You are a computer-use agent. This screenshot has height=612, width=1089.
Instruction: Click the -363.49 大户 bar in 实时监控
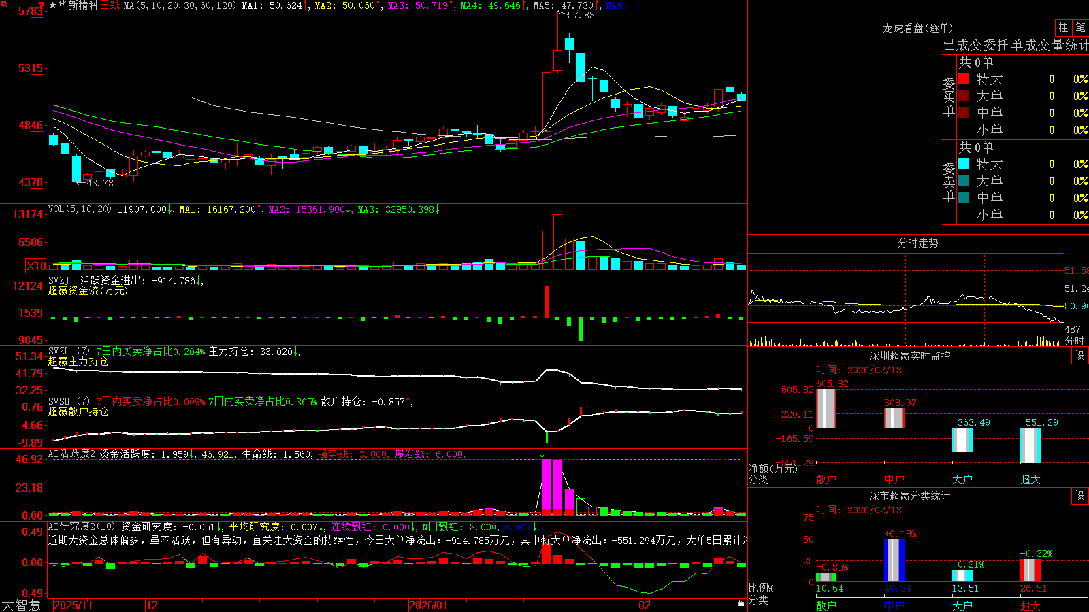click(962, 439)
